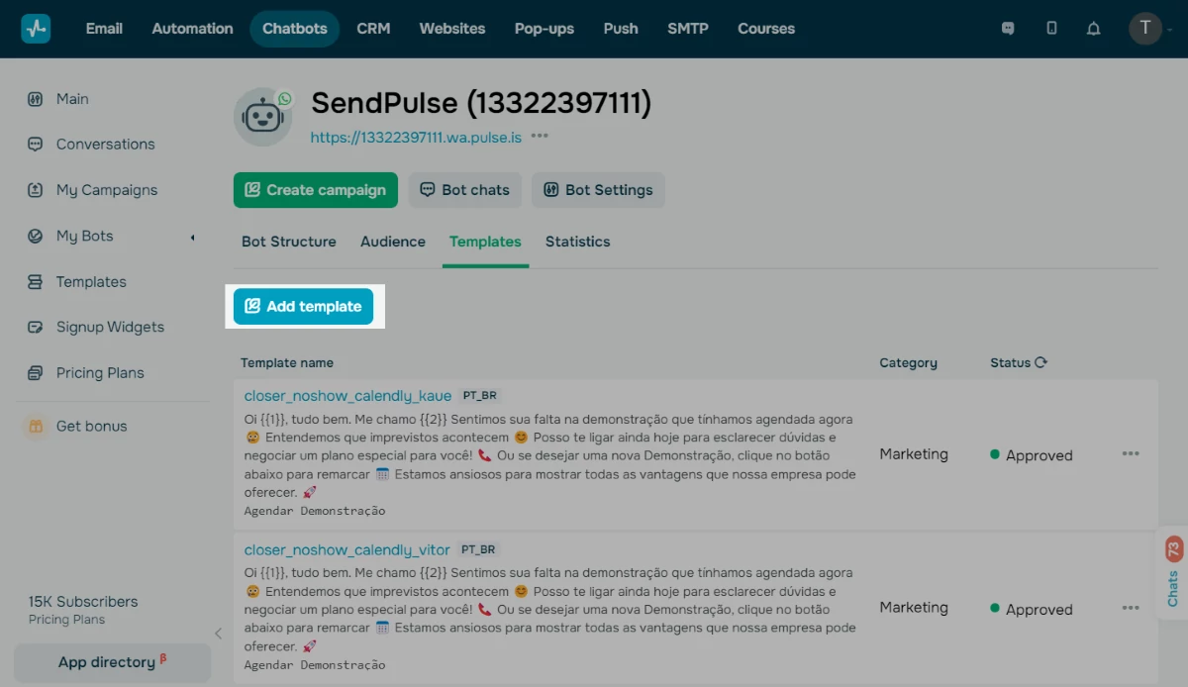Image resolution: width=1188 pixels, height=687 pixels.
Task: Click the mobile app icon in header
Action: pyautogui.click(x=1050, y=29)
